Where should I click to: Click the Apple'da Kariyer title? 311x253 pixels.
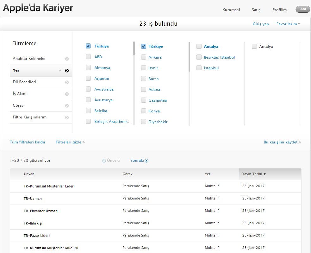coord(38,8)
